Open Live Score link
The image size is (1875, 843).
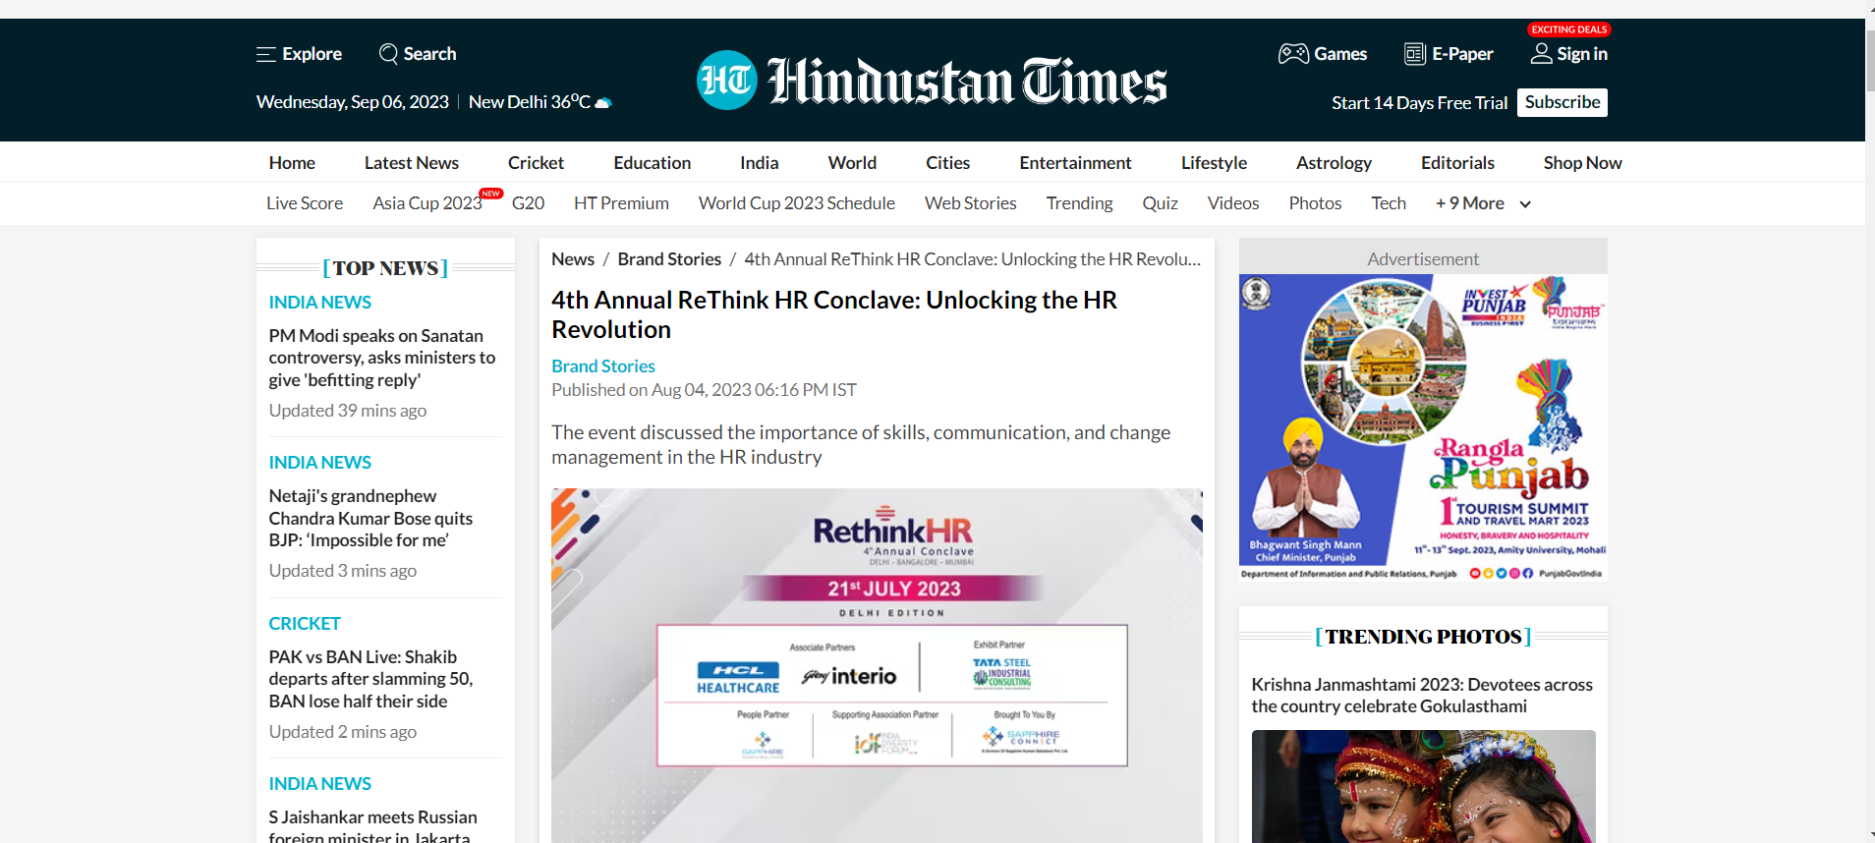tap(305, 203)
